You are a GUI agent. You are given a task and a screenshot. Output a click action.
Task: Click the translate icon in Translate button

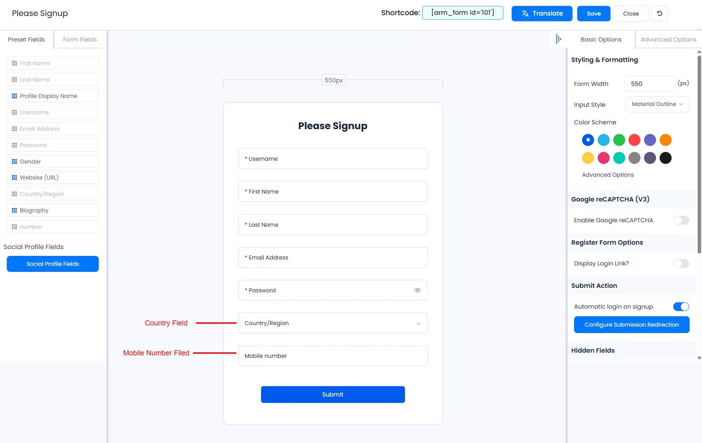(525, 14)
